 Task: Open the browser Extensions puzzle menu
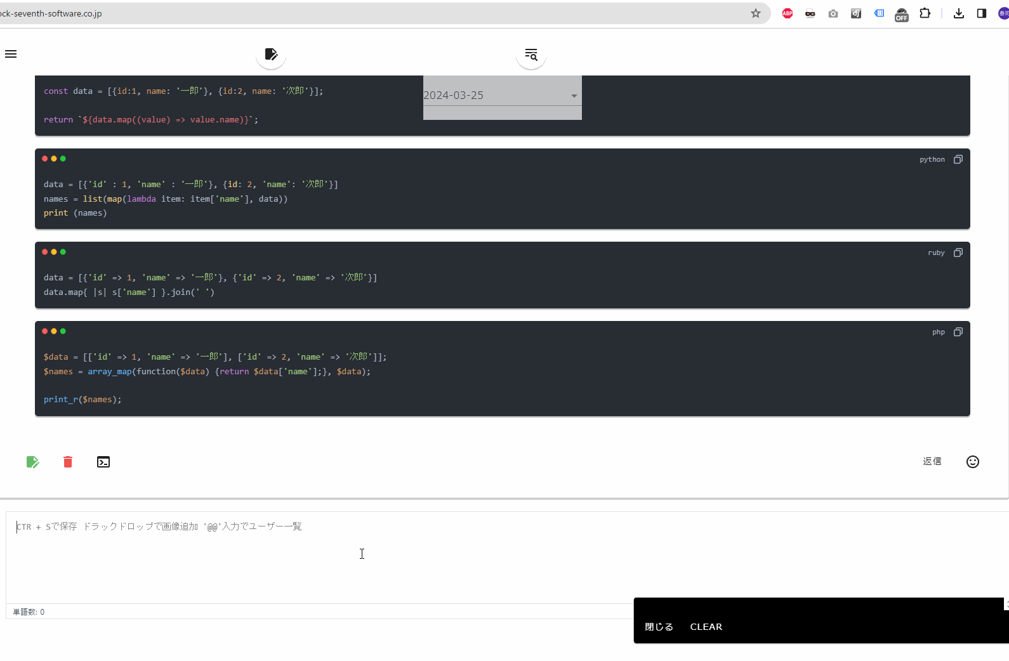925,13
